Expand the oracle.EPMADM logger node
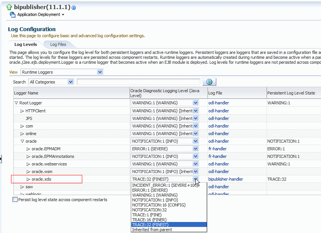 [x=28, y=149]
